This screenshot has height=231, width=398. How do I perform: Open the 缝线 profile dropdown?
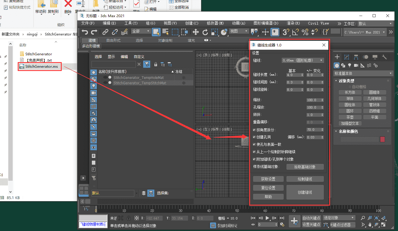point(303,60)
